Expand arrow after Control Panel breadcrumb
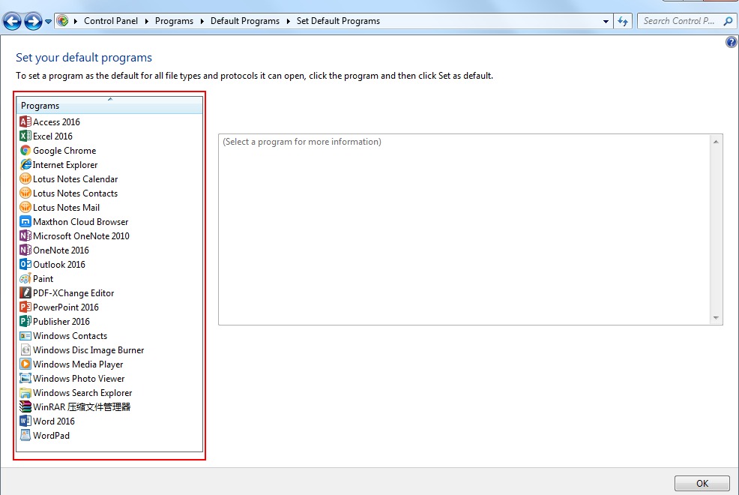The height and width of the screenshot is (495, 739). 147,21
